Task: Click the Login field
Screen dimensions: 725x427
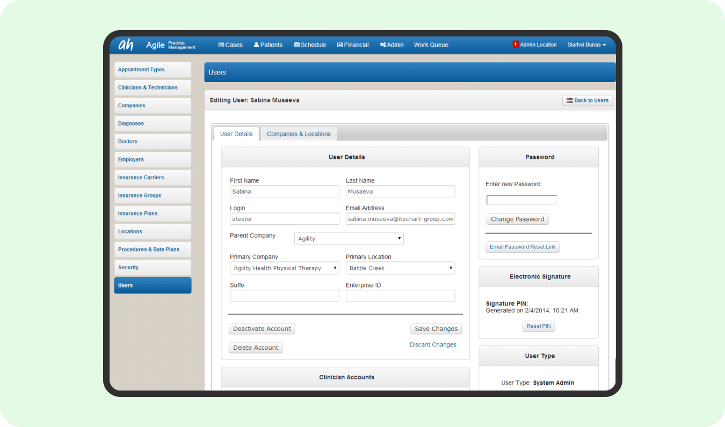Action: [x=285, y=219]
